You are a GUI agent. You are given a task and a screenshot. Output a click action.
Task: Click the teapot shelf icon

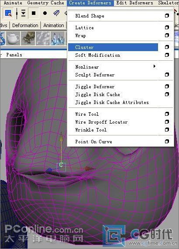click(13, 38)
